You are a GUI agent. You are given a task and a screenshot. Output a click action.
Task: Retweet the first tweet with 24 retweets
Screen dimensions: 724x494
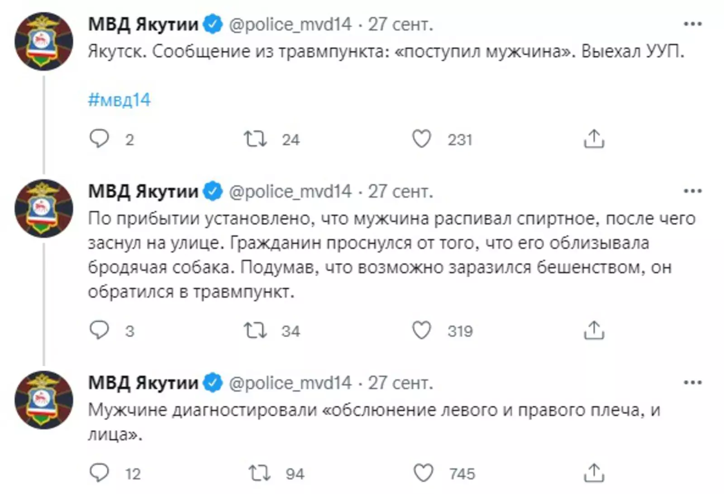pyautogui.click(x=255, y=139)
